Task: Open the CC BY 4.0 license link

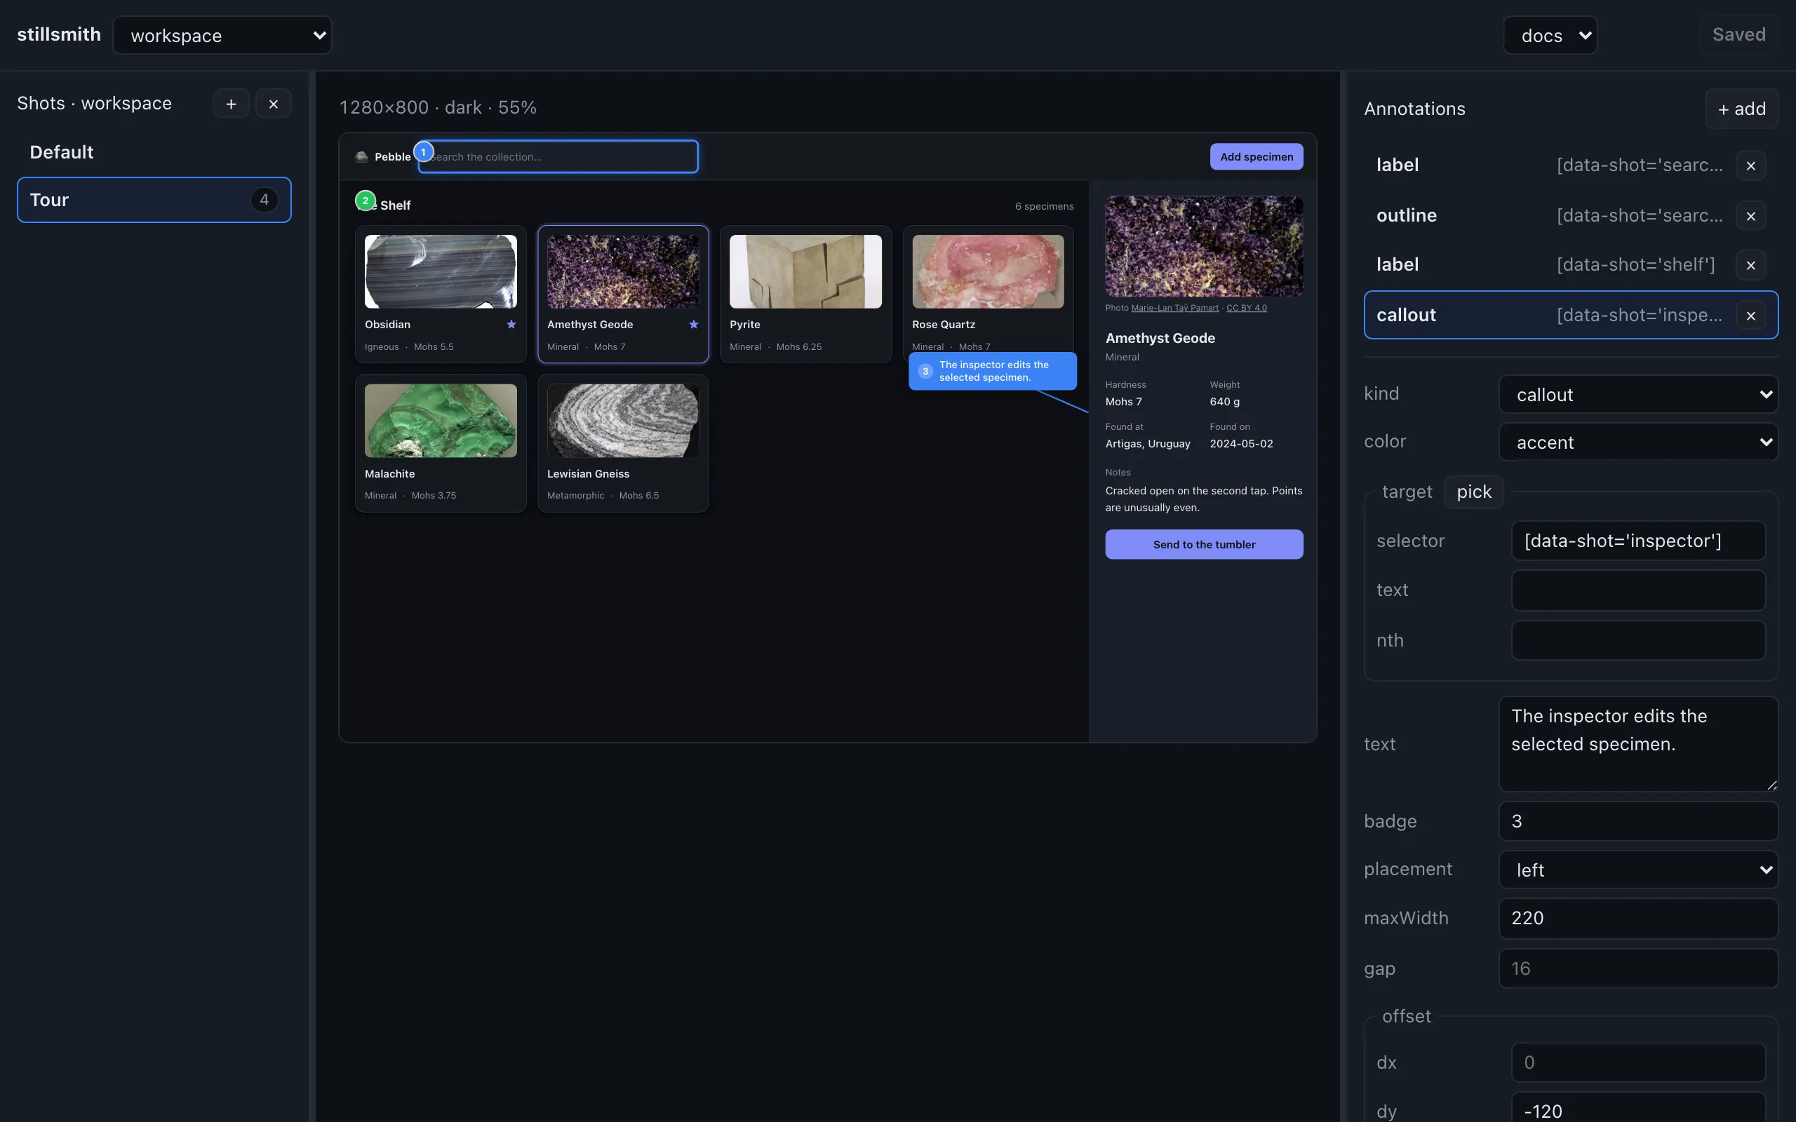Action: pyautogui.click(x=1246, y=308)
